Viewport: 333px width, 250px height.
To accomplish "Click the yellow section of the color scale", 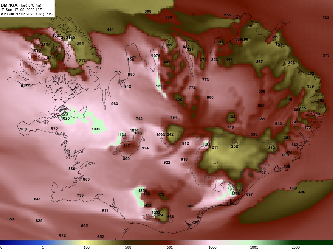I will click(85, 243).
